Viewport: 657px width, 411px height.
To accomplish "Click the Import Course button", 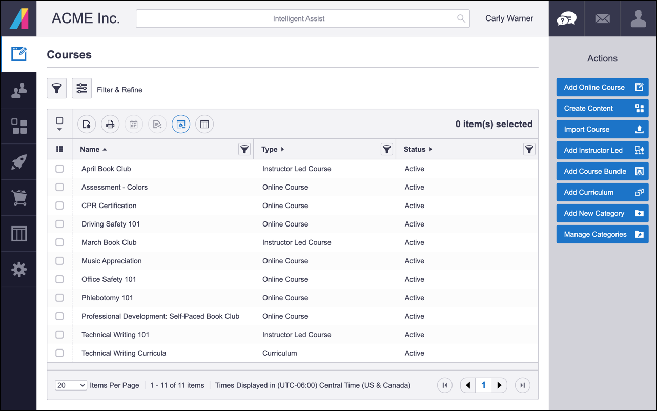I will pos(602,129).
